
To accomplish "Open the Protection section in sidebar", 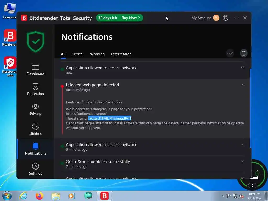I will (36, 90).
